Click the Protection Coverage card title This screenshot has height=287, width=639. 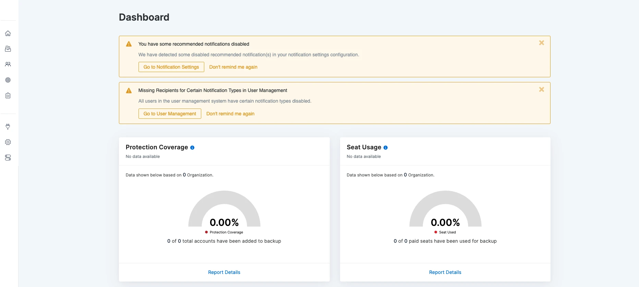tap(157, 147)
